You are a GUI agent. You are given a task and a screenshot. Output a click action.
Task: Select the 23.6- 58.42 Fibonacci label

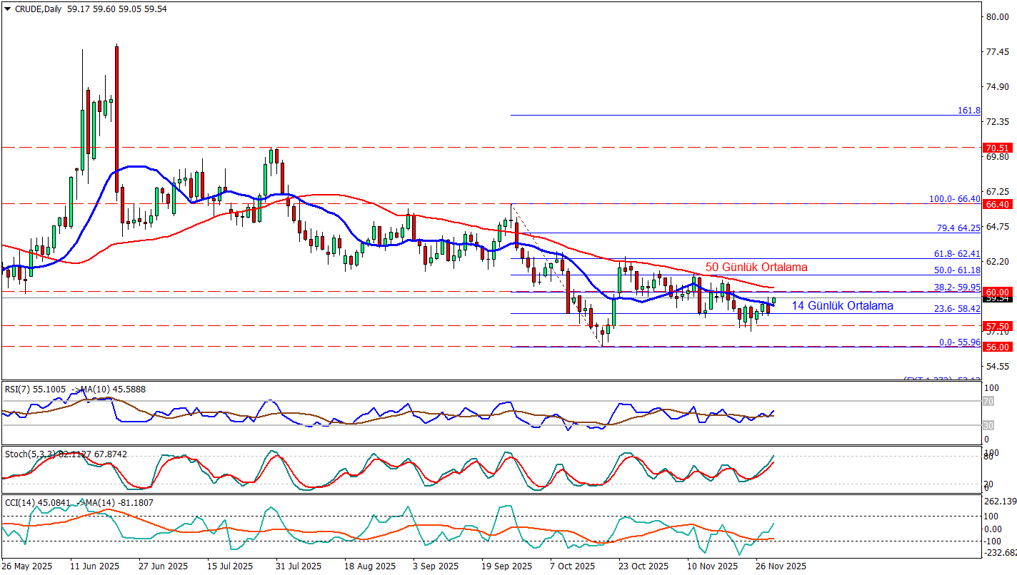956,310
